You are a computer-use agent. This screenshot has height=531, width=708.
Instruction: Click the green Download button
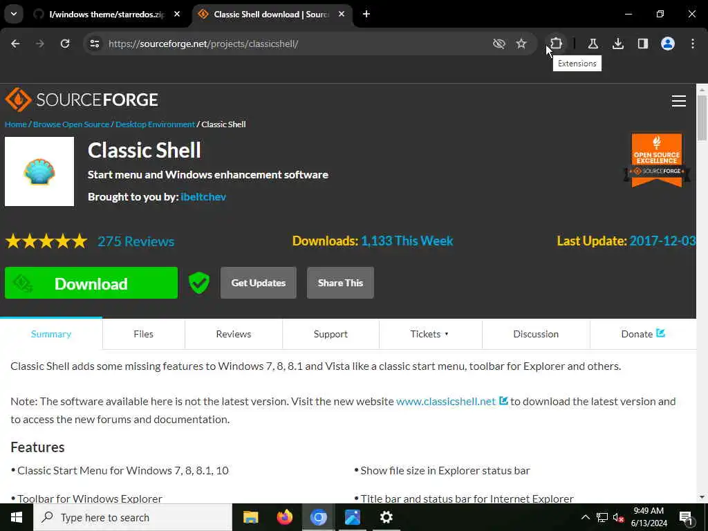pos(91,283)
